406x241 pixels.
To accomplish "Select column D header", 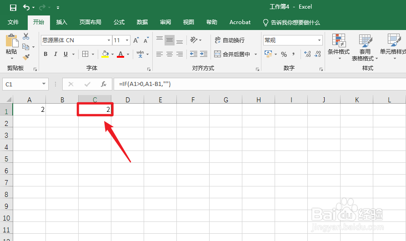I will [128, 100].
